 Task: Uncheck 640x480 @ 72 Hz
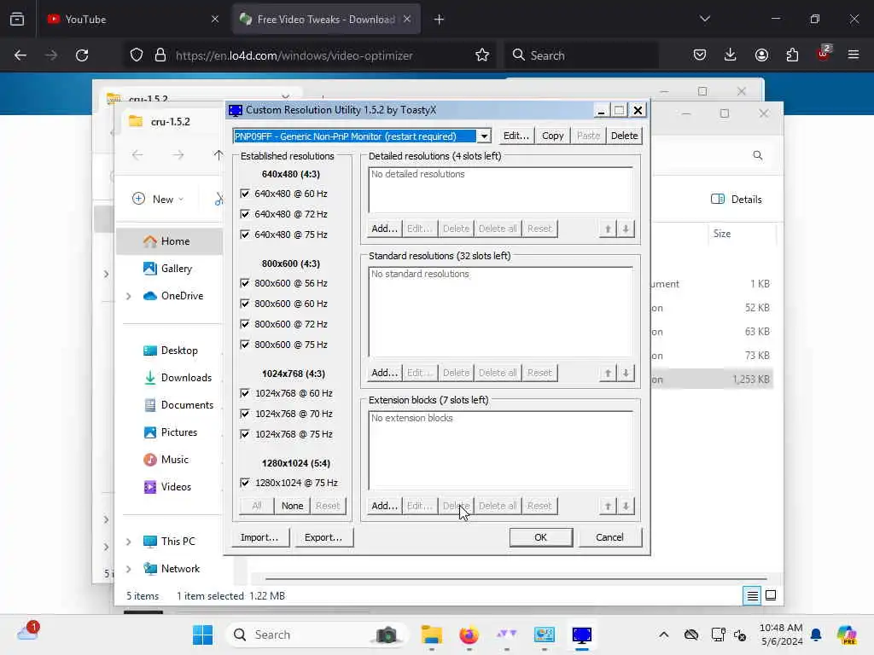[x=245, y=214]
